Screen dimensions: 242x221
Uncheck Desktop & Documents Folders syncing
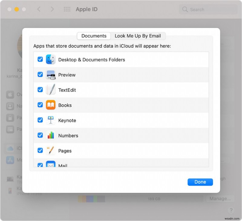(40, 59)
